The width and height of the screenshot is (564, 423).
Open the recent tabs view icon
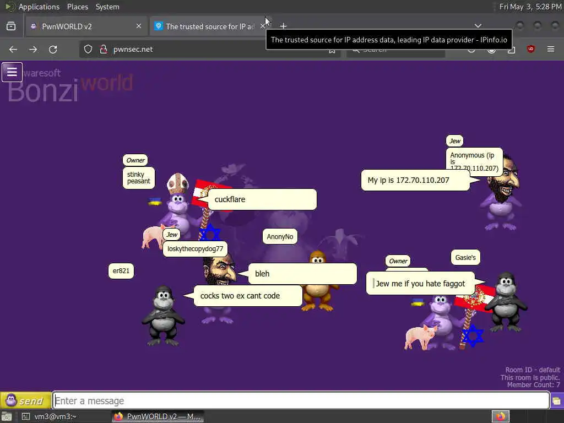(11, 26)
